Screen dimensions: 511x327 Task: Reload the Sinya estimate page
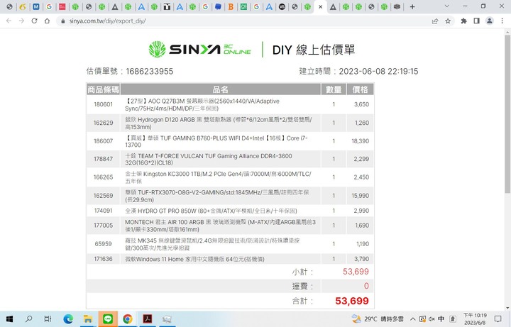(x=34, y=21)
